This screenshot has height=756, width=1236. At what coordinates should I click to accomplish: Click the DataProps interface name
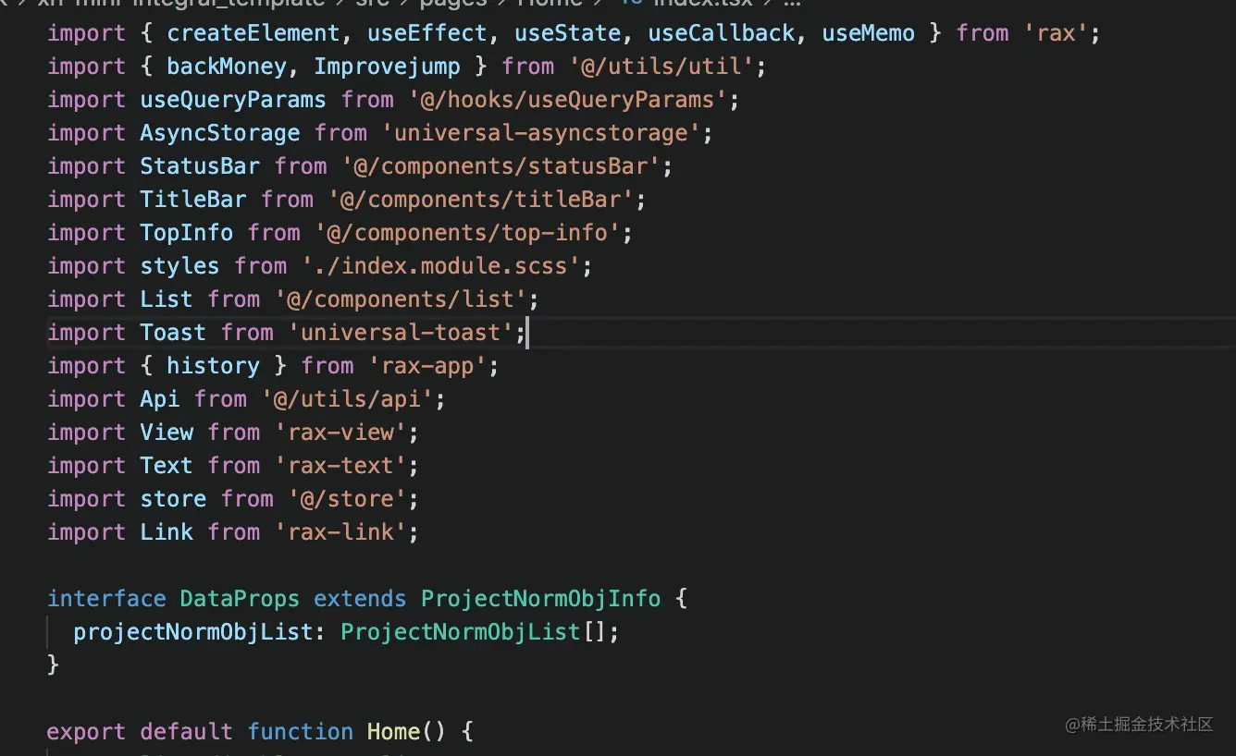(240, 599)
